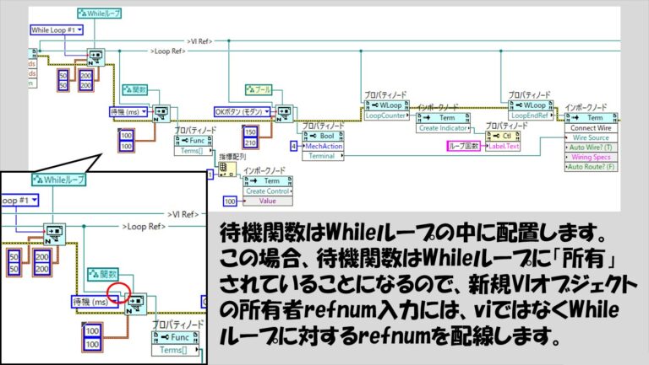Click the 150 constant in the 150/210 cluster
The image size is (649, 365).
click(x=250, y=132)
